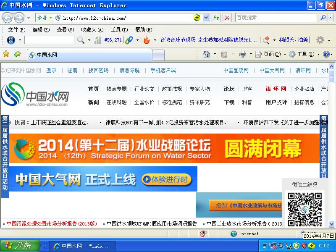
Task: Click the Add to Favorites star-plus icon
Action: [x=17, y=54]
